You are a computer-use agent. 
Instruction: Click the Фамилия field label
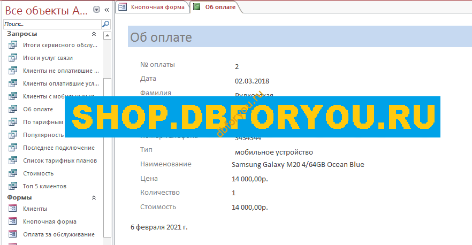point(156,93)
